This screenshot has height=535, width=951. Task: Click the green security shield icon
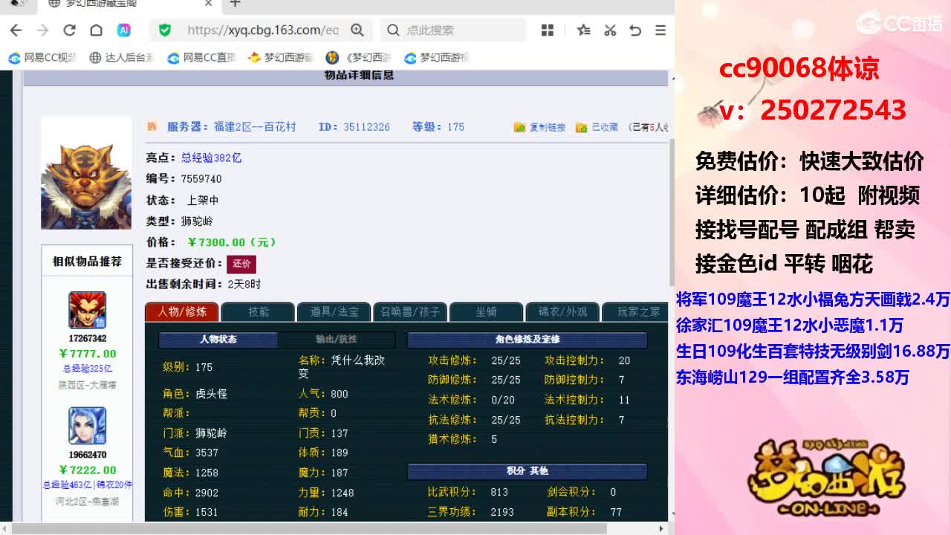[x=165, y=30]
